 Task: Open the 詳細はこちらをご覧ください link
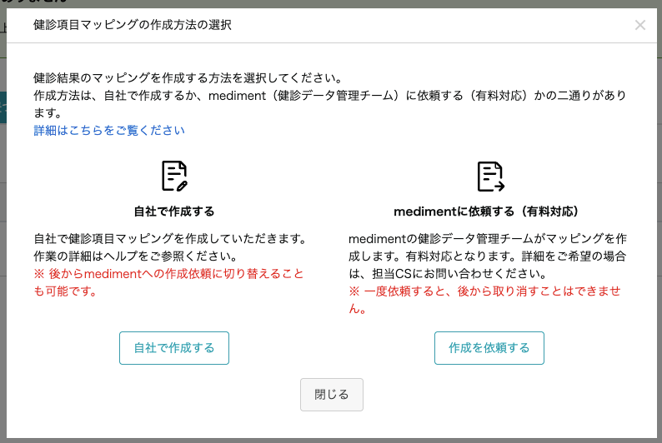tap(109, 130)
